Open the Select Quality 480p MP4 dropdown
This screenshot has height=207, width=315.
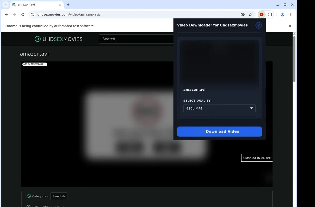tap(219, 108)
